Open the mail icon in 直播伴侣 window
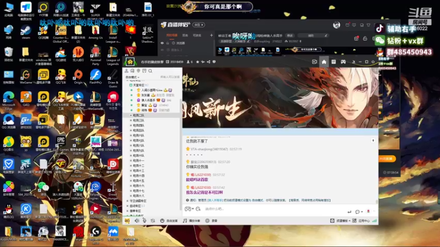The height and width of the screenshot is (247, 440). tap(348, 25)
